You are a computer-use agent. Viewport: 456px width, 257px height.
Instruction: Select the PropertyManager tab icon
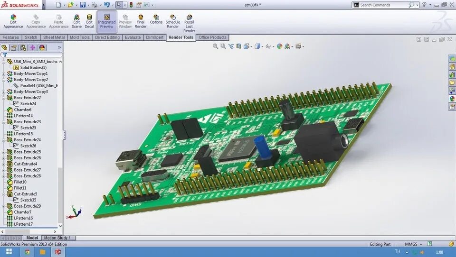pos(14,47)
